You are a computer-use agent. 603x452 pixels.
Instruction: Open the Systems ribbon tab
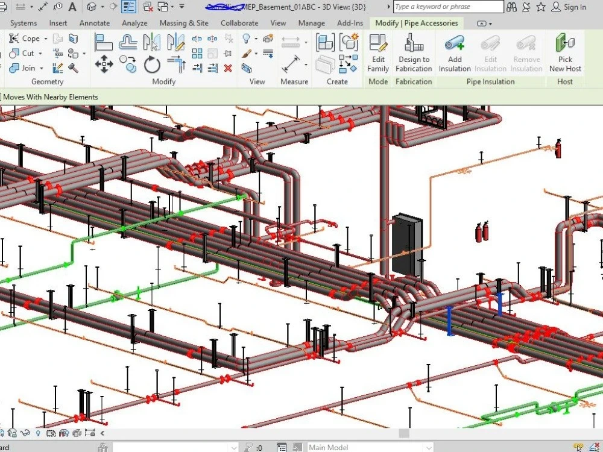point(24,23)
